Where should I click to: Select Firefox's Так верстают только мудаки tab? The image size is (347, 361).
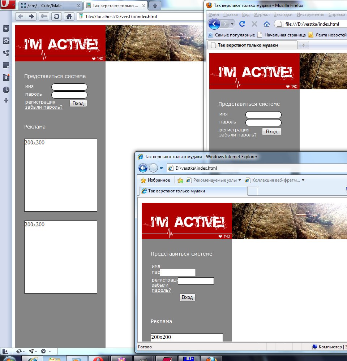(x=252, y=45)
